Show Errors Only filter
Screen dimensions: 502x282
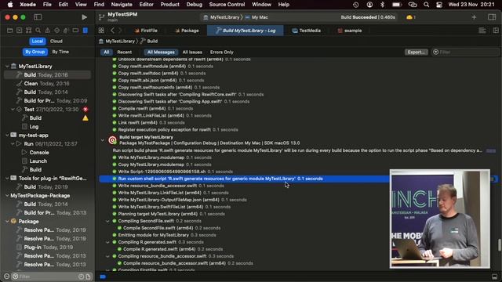click(221, 52)
